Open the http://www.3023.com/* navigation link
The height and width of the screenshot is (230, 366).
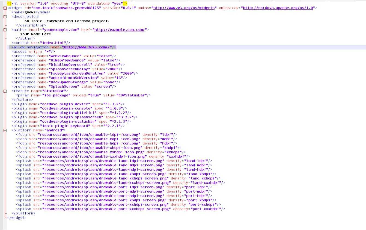(x=87, y=47)
